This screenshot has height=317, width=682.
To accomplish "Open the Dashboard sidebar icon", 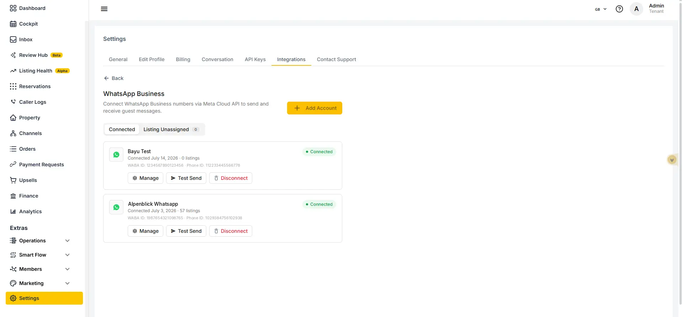I will tap(13, 8).
